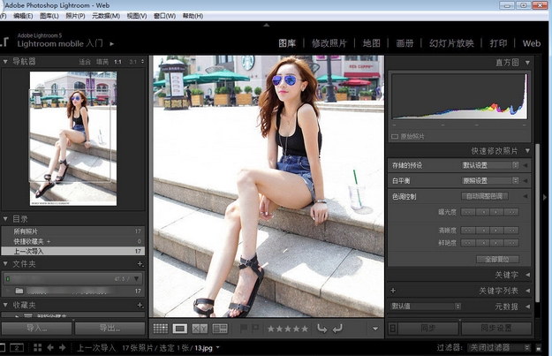The height and width of the screenshot is (356, 552).
Task: Switch to 修改照片 module
Action: pos(329,43)
